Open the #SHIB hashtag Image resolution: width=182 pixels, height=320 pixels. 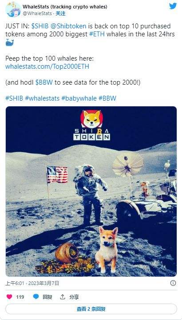14,98
